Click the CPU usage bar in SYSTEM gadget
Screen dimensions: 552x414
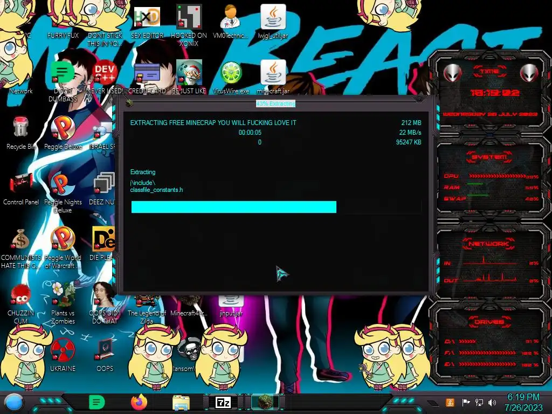(x=496, y=176)
